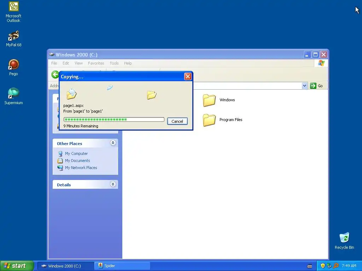362x271 pixels.
Task: Open the Tools menu
Action: (x=114, y=63)
